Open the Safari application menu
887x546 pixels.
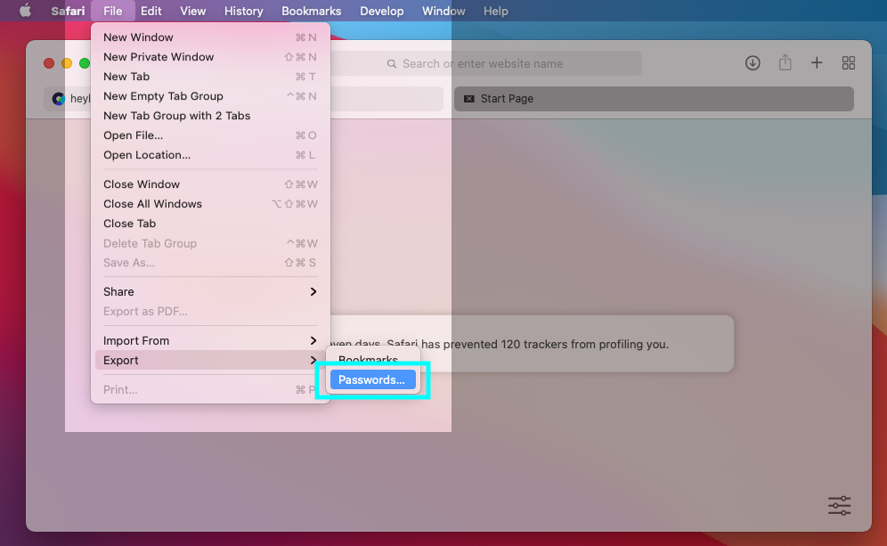(68, 11)
